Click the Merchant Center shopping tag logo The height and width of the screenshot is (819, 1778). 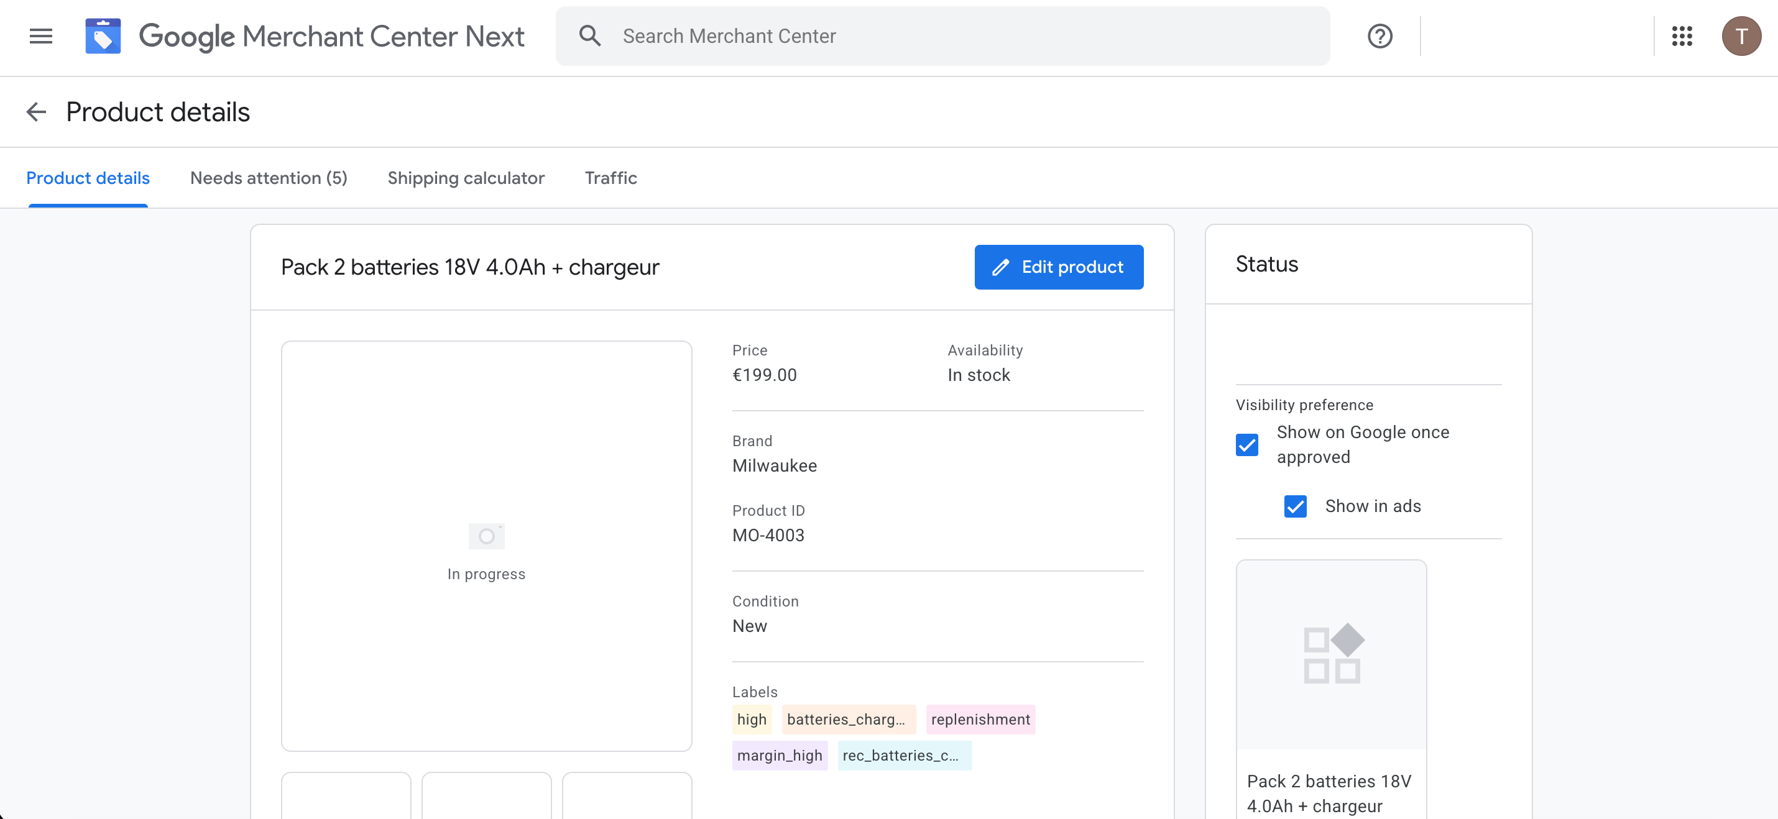[x=103, y=36]
